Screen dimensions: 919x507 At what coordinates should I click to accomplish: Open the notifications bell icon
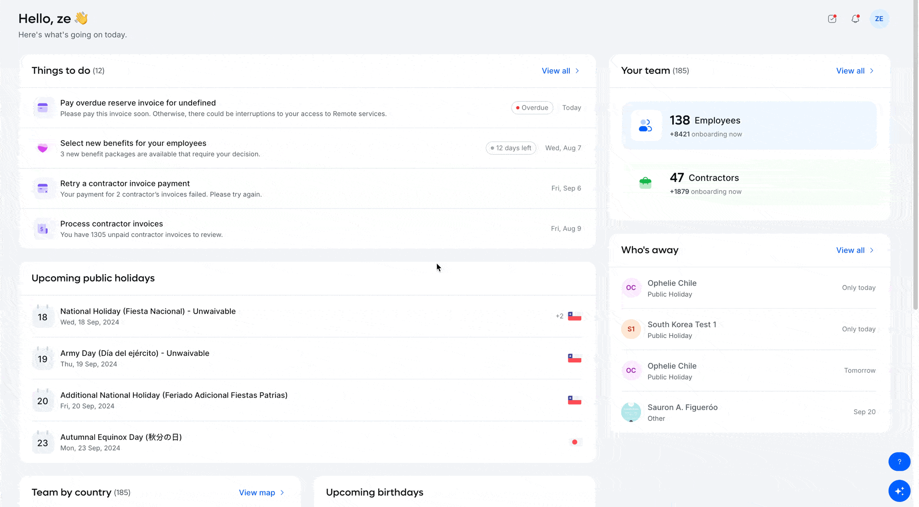click(x=856, y=19)
